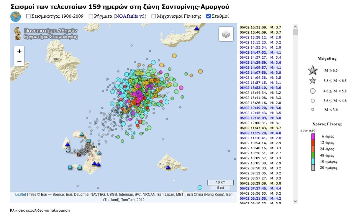Toggle the Ρήγματα faults checkbox
The image size is (354, 212).
91,16
